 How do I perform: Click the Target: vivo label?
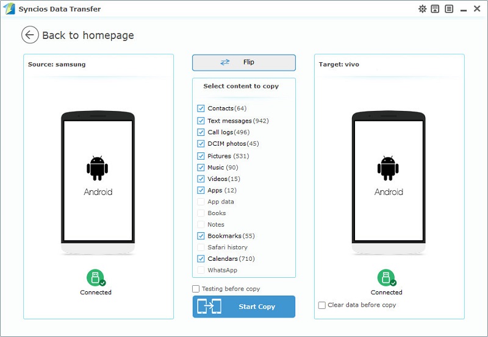click(339, 65)
